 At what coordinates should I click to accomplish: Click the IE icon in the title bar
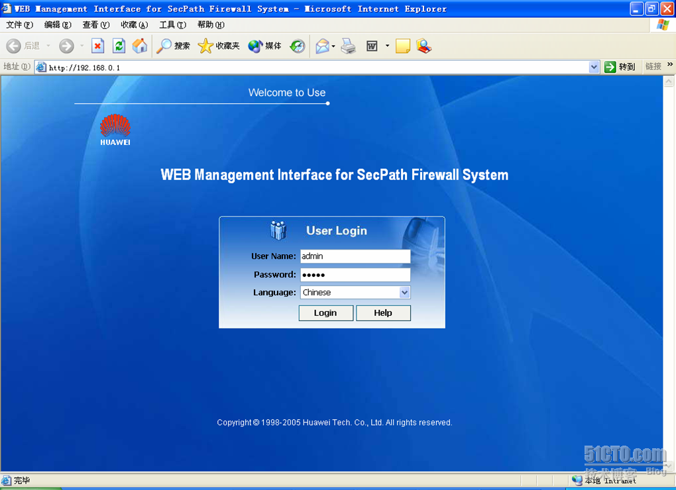[x=6, y=8]
